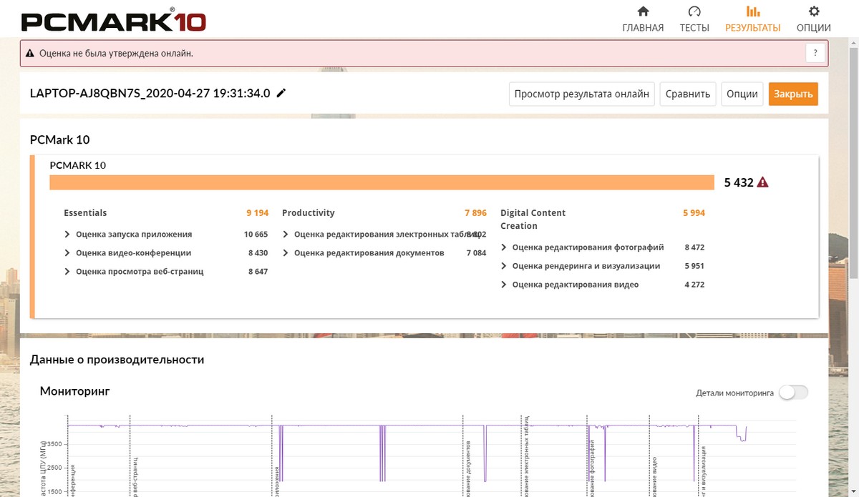Click the PCMark 10 overall score bar
This screenshot has width=859, height=497.
[382, 182]
